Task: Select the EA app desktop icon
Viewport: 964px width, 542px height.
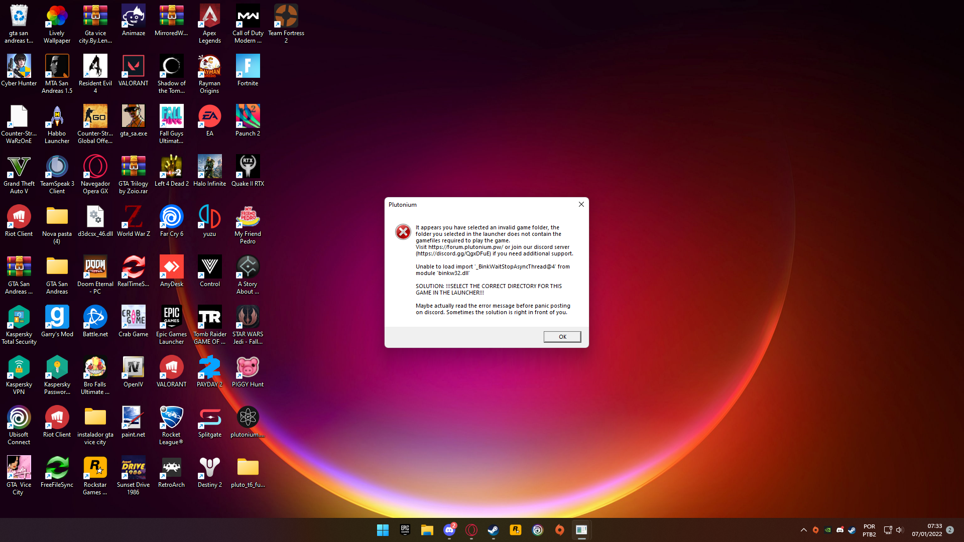Action: (210, 120)
